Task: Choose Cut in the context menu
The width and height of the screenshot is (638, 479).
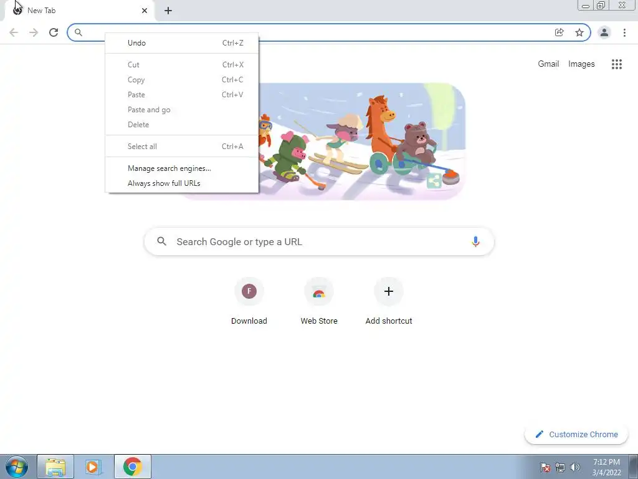Action: tap(182, 65)
